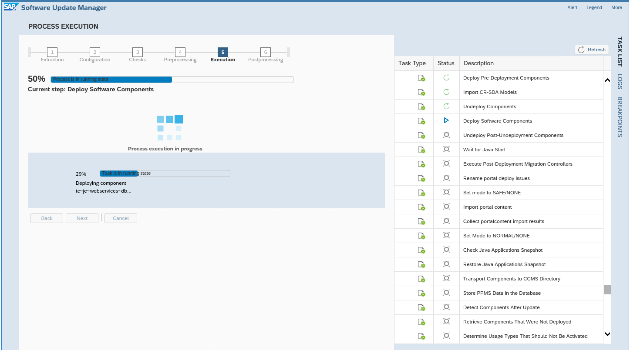
Task: Click pending status icon for Store PPMS Data
Action: tap(446, 293)
